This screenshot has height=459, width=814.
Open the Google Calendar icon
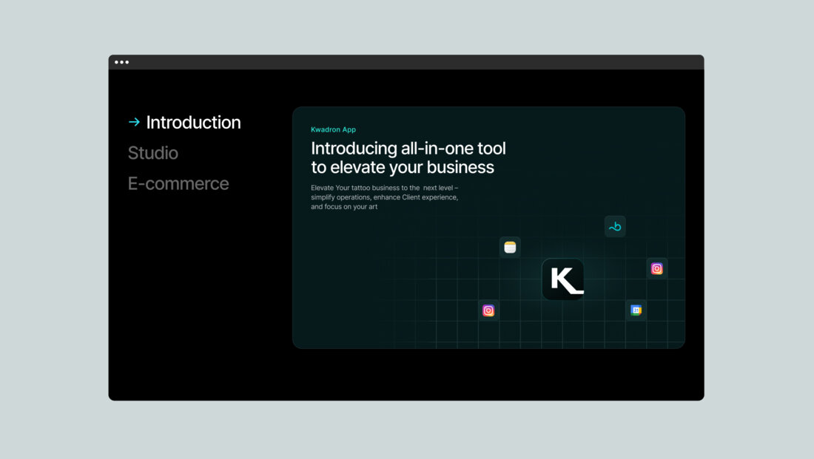click(636, 310)
